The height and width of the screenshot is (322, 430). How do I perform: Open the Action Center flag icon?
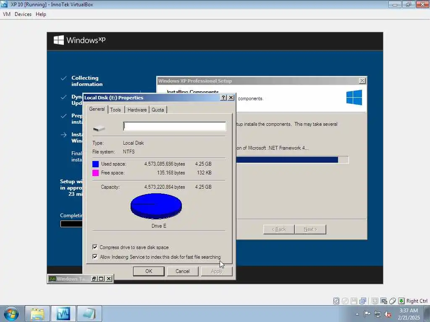[367, 314]
